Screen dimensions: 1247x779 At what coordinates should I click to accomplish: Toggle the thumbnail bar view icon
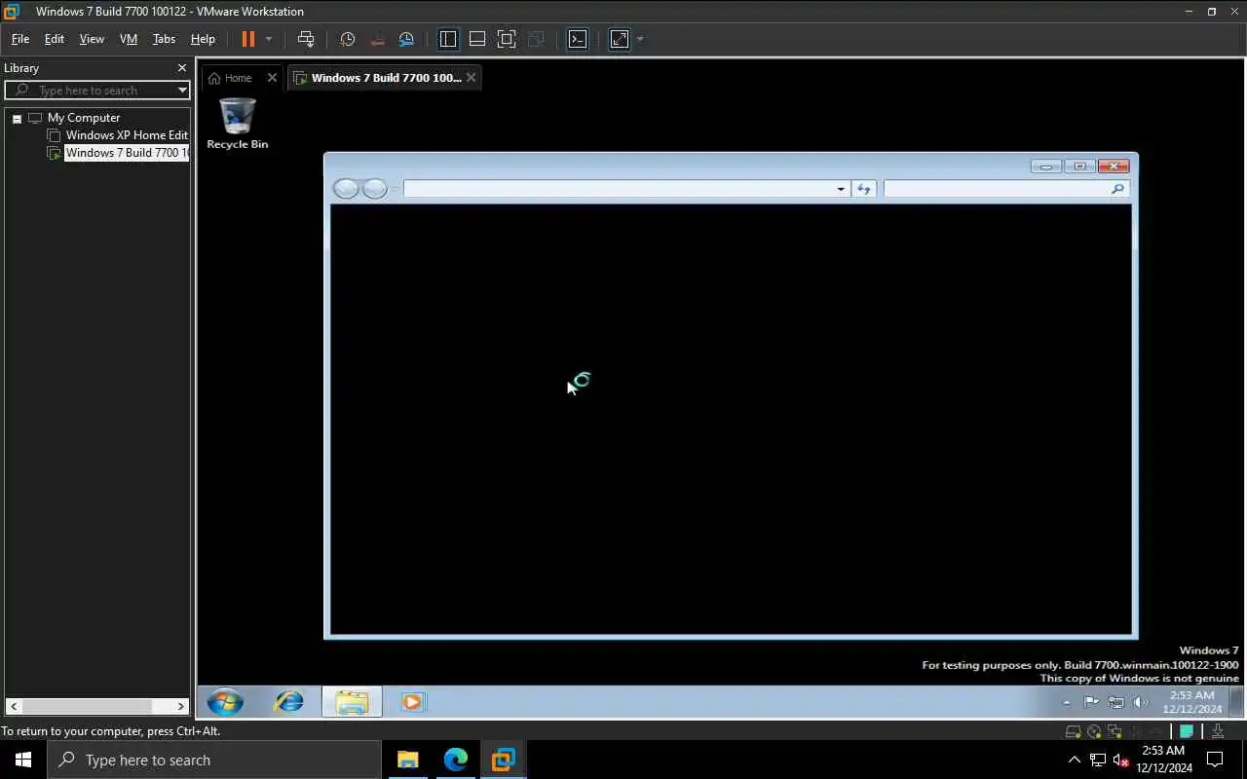[x=477, y=39]
